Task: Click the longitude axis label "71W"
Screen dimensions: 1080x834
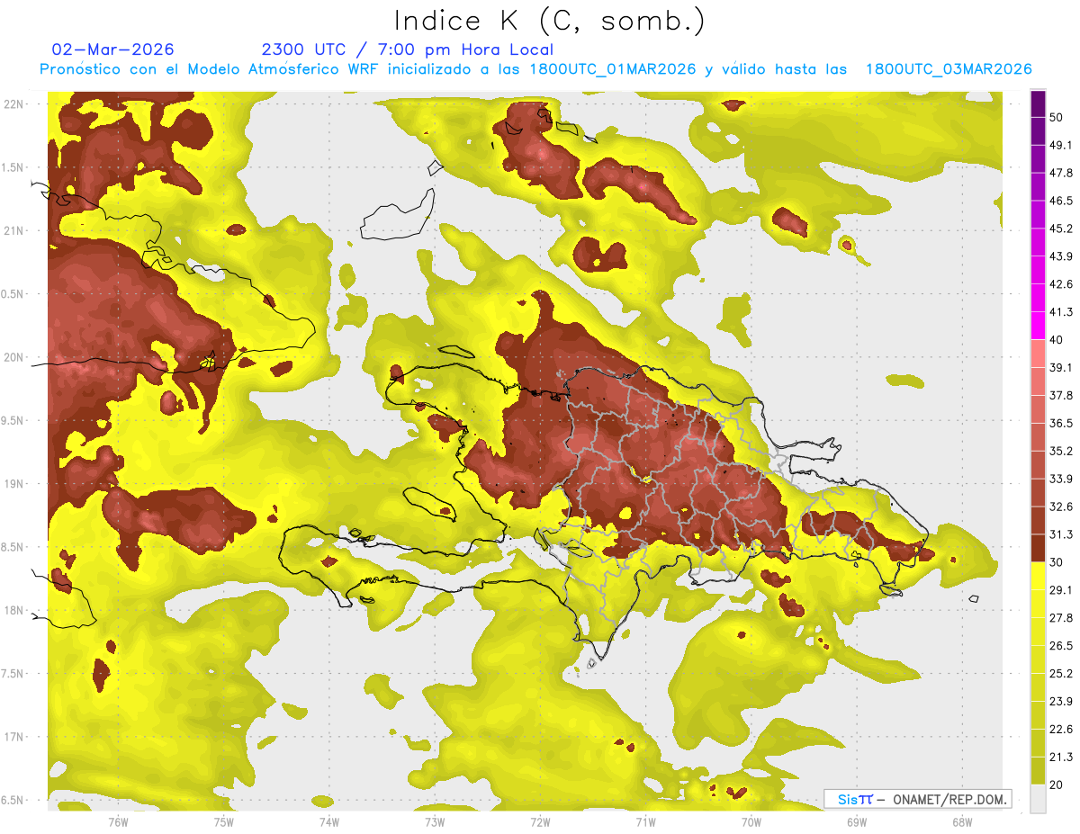Action: coord(645,821)
